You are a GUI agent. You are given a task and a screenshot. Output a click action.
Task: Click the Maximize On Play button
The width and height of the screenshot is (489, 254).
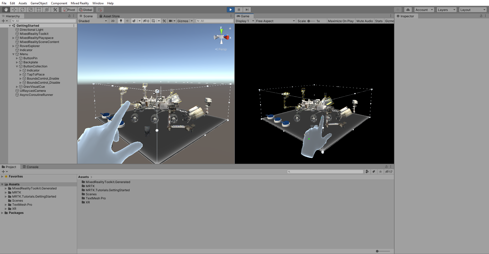(x=341, y=21)
